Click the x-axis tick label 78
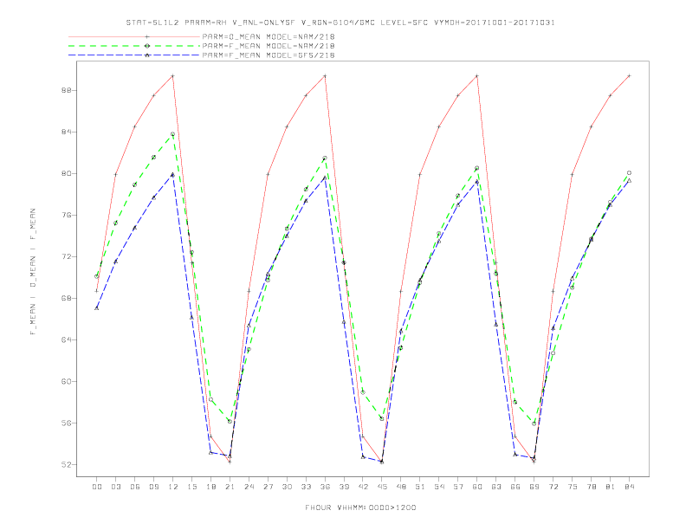Image resolution: width=686 pixels, height=530 pixels. 592,487
